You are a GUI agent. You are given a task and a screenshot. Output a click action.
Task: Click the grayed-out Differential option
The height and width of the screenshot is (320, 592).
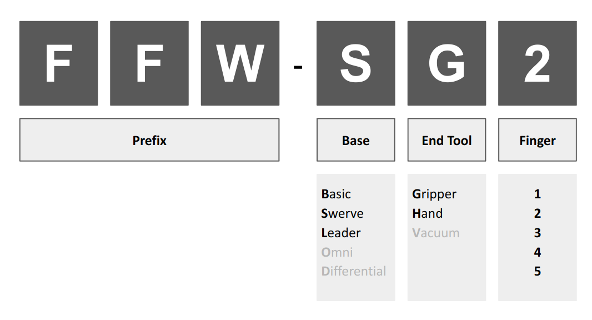pos(354,271)
